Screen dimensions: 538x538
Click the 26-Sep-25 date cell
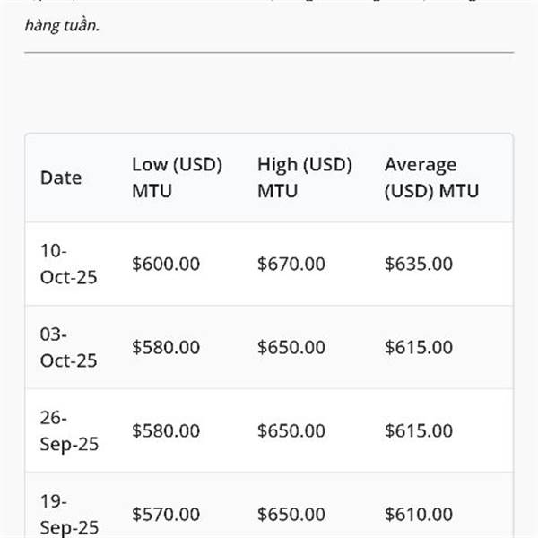[x=69, y=430]
